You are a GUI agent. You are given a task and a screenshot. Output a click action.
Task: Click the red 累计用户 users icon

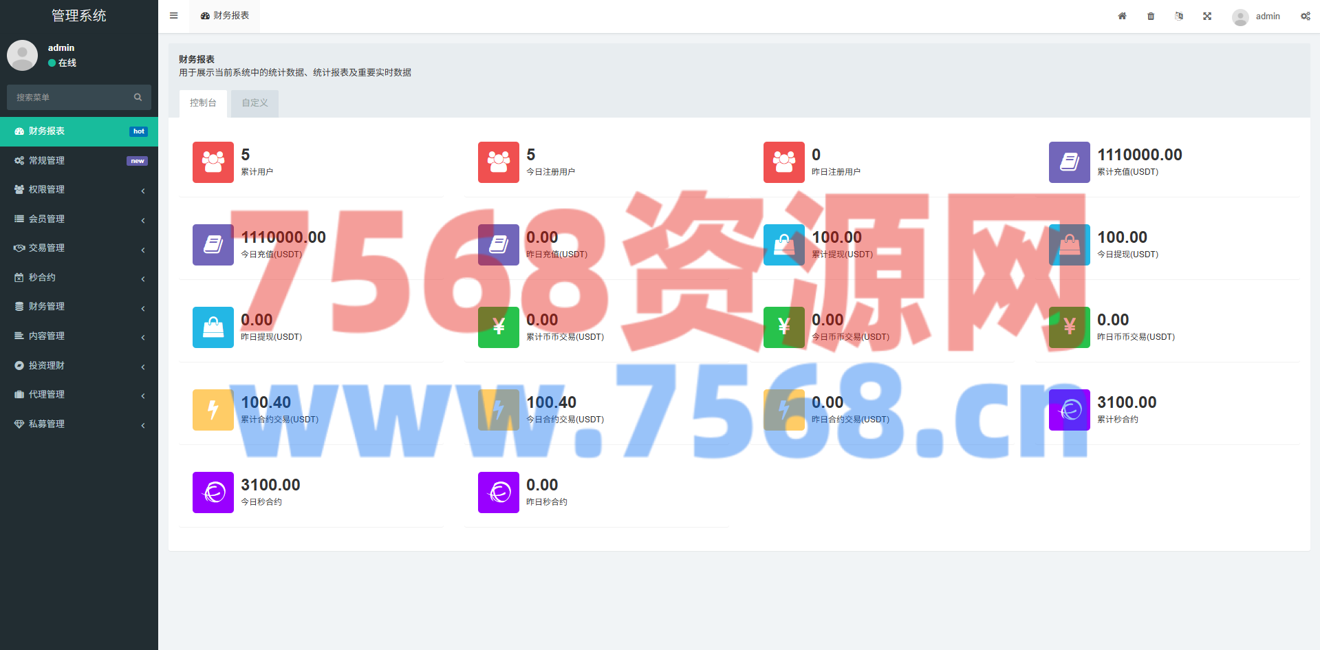[x=213, y=162]
